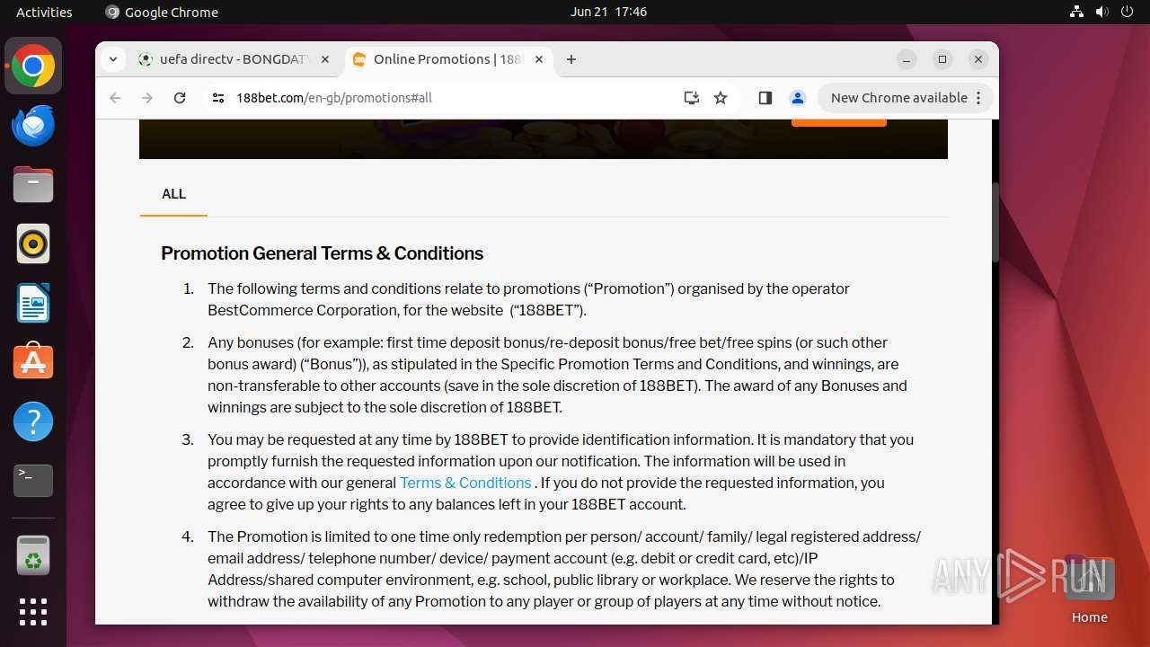Open the volume icon in top bar

[x=1101, y=12]
